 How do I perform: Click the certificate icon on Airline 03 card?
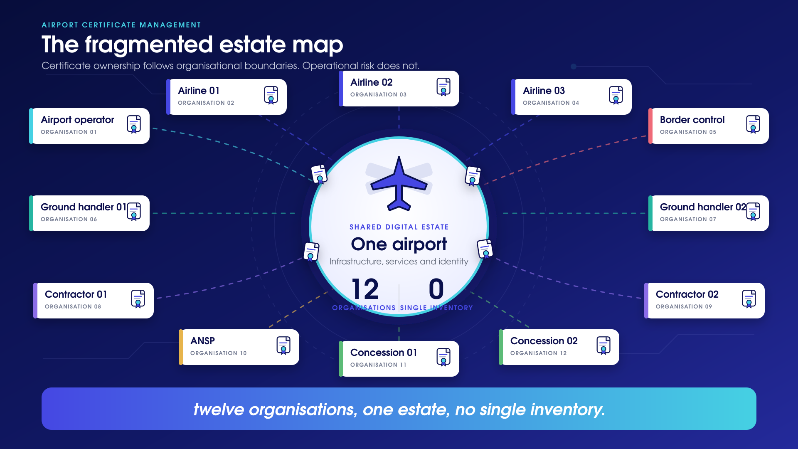tap(616, 95)
